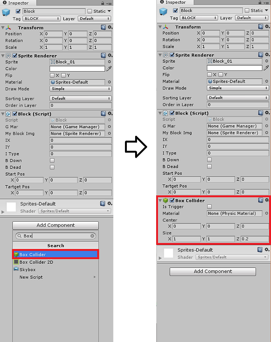Toggle B Dead checkbox in left Inspector

coord(52,167)
